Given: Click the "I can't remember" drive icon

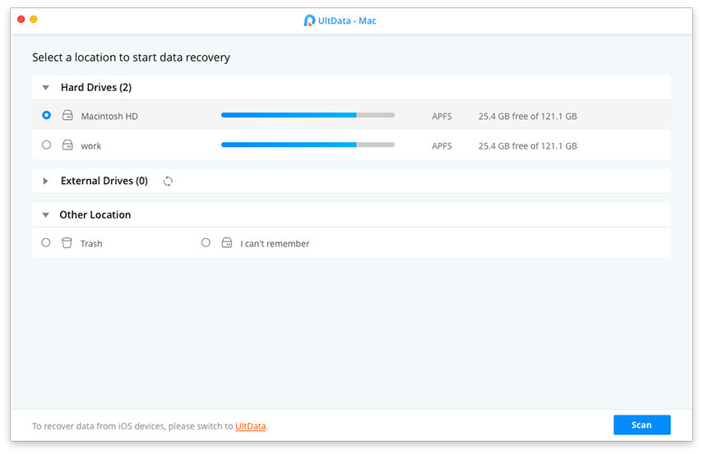Looking at the screenshot, I should tap(227, 243).
